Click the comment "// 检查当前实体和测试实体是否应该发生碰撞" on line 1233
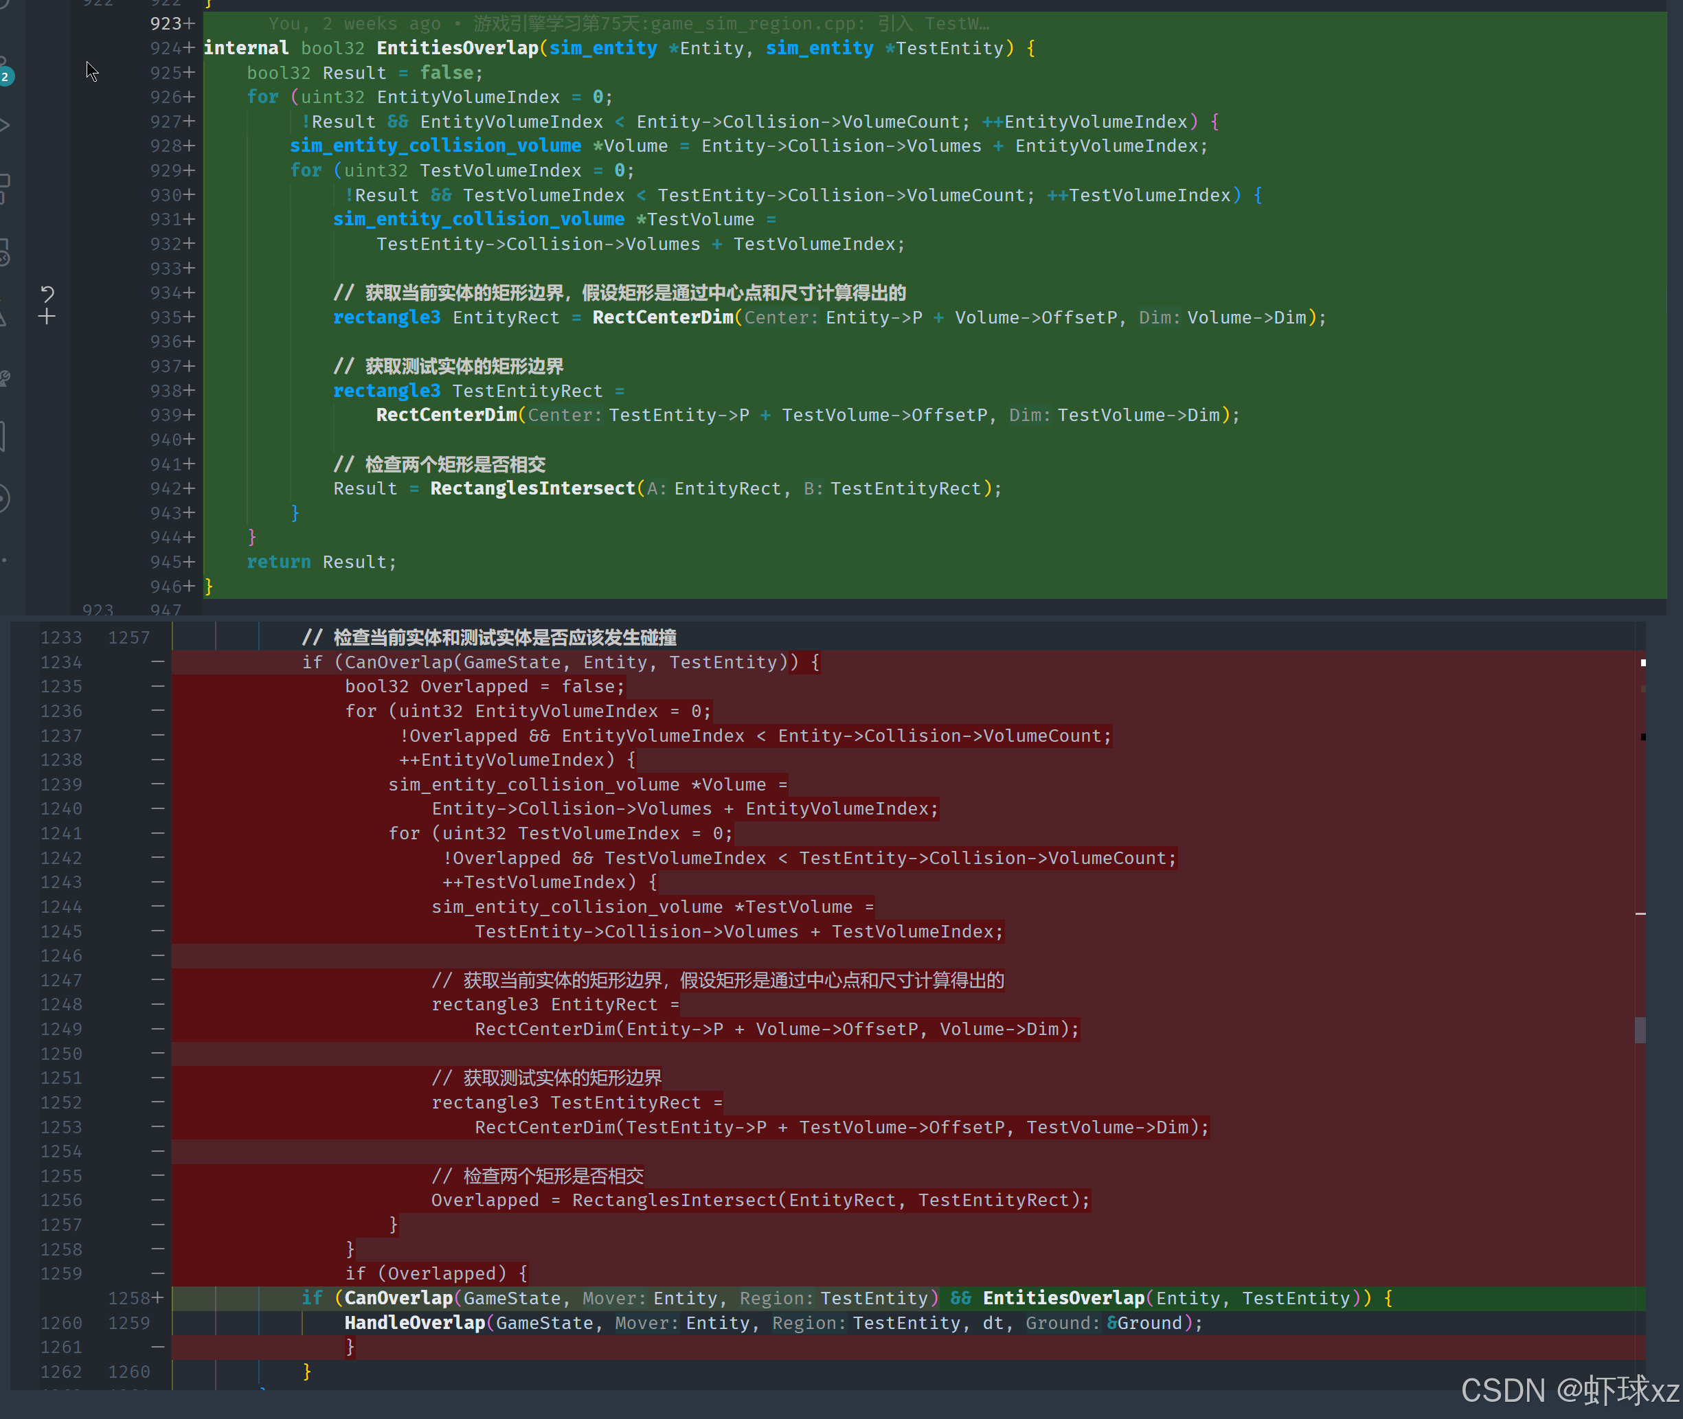The height and width of the screenshot is (1419, 1683). (489, 638)
